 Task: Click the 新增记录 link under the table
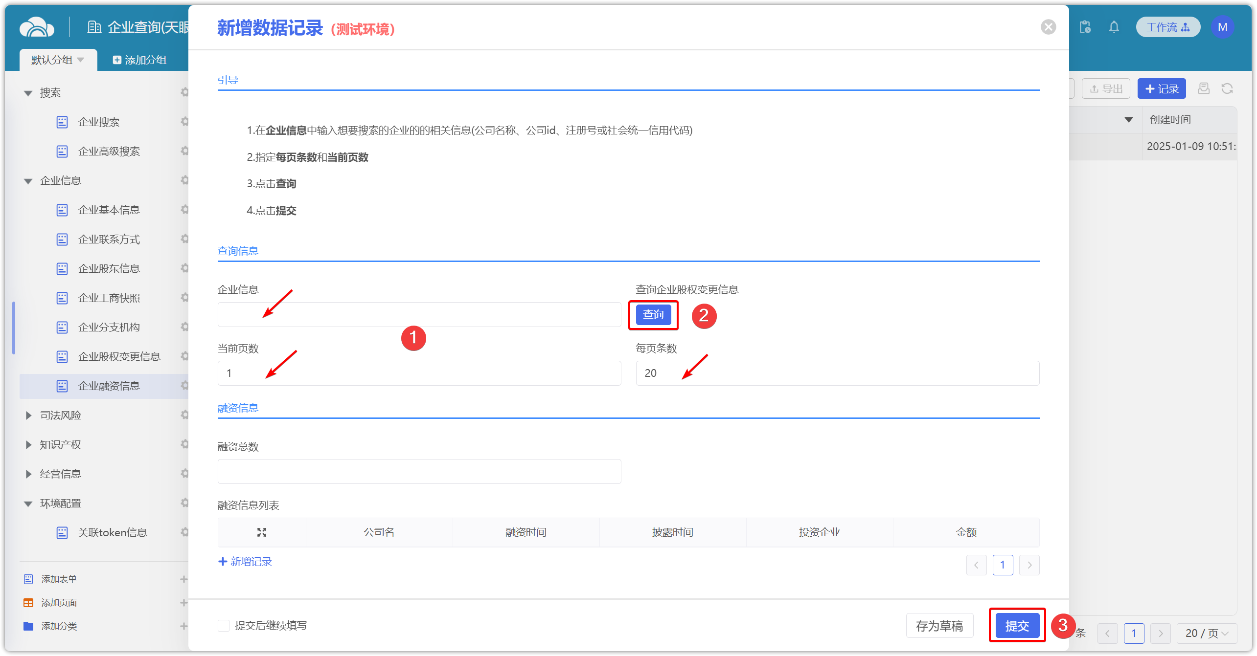click(245, 562)
